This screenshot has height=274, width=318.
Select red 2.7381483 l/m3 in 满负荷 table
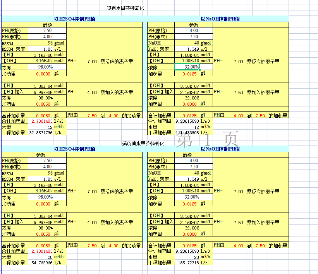(41, 251)
